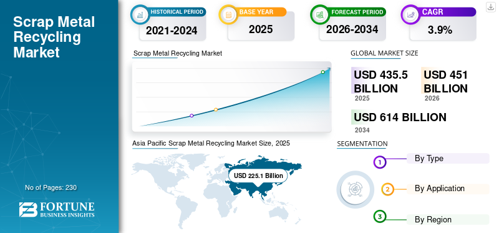Select the green numbered circle 3
499x233 pixels.
(379, 217)
